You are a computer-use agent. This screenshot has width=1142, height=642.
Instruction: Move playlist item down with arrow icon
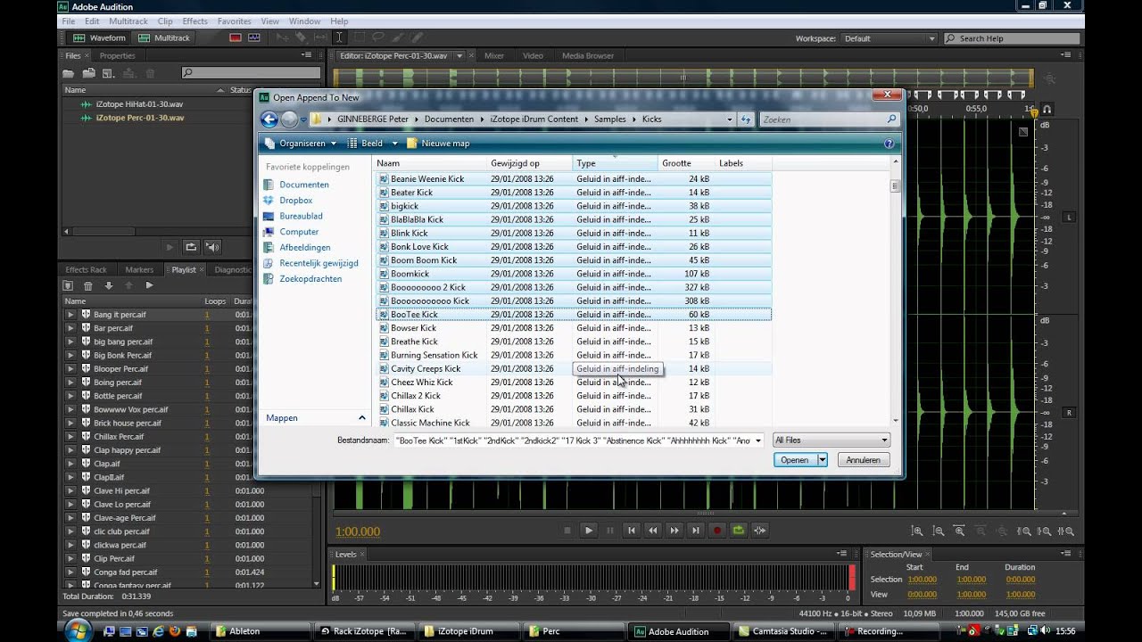[109, 285]
